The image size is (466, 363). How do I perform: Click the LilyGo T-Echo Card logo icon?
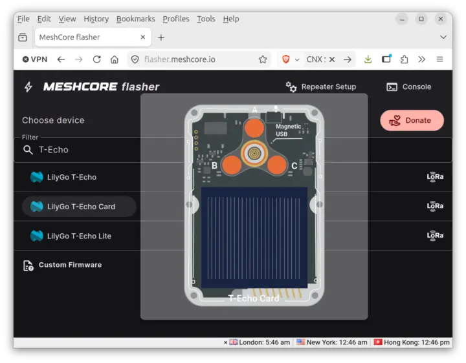[x=37, y=207]
